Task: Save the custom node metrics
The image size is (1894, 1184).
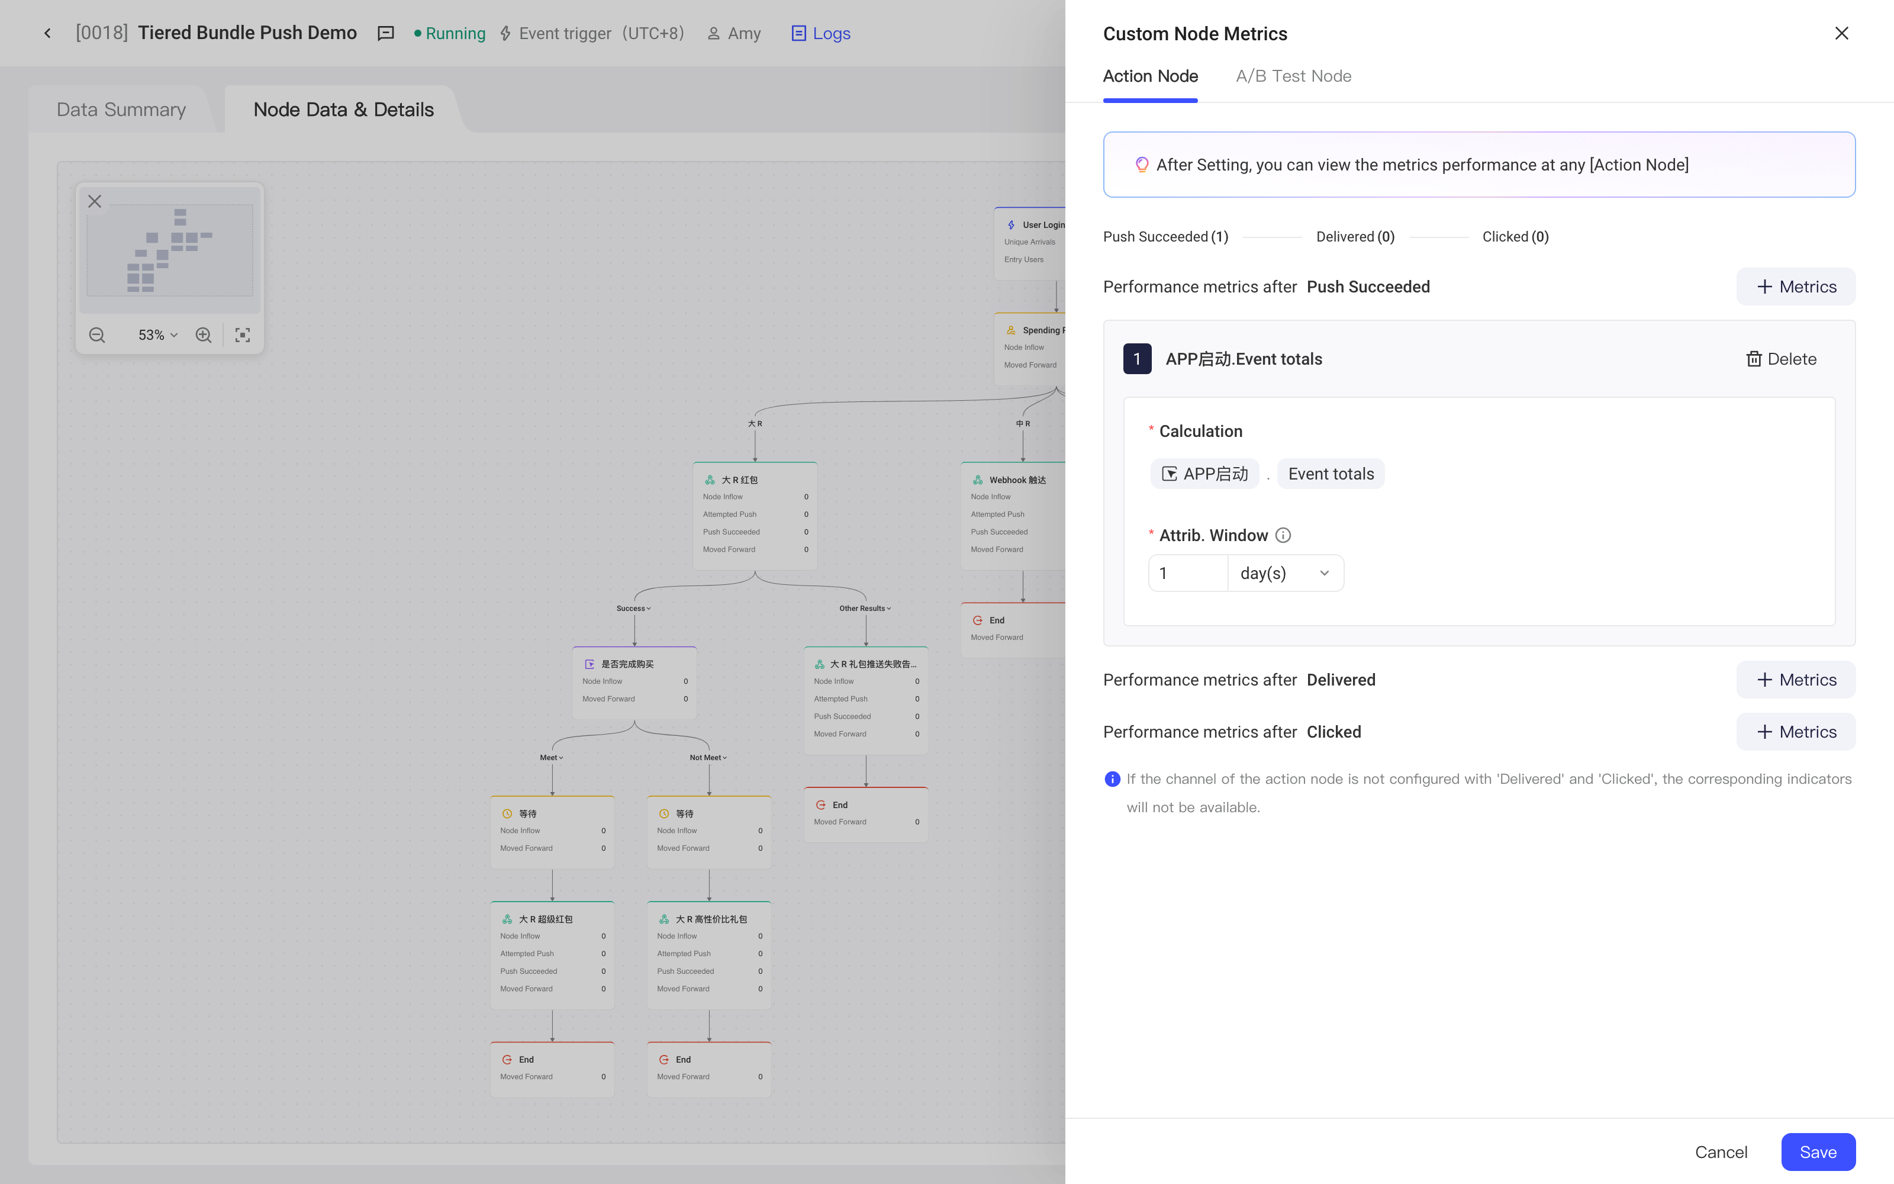Action: [x=1817, y=1152]
